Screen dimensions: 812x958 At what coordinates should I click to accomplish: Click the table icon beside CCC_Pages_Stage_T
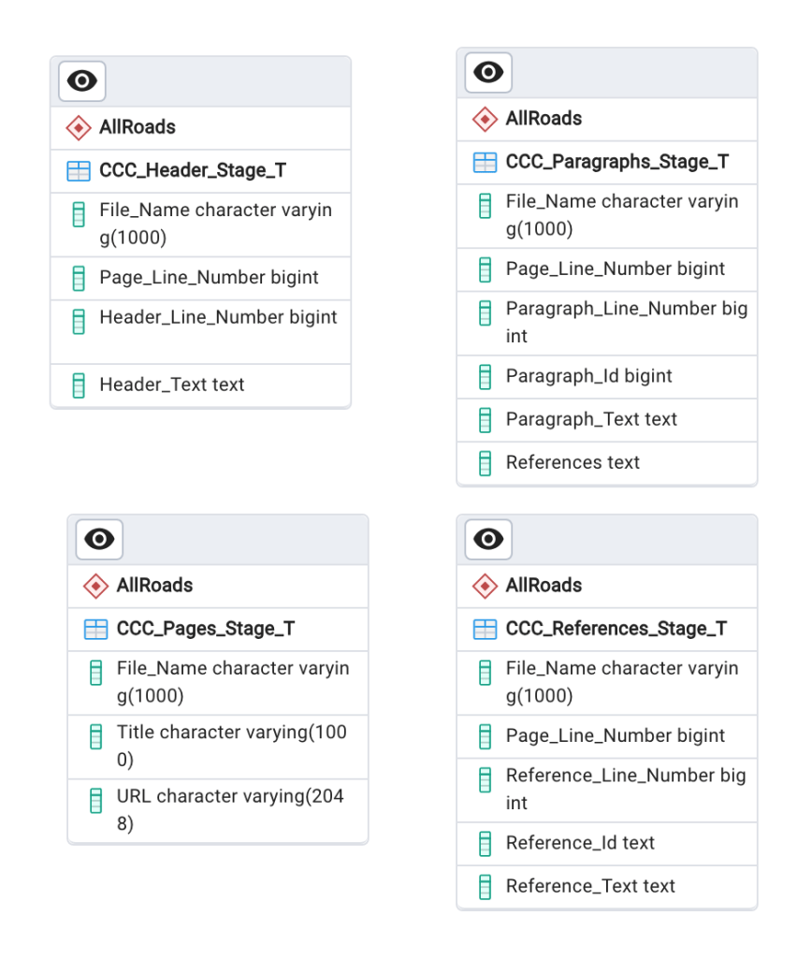pyautogui.click(x=95, y=630)
